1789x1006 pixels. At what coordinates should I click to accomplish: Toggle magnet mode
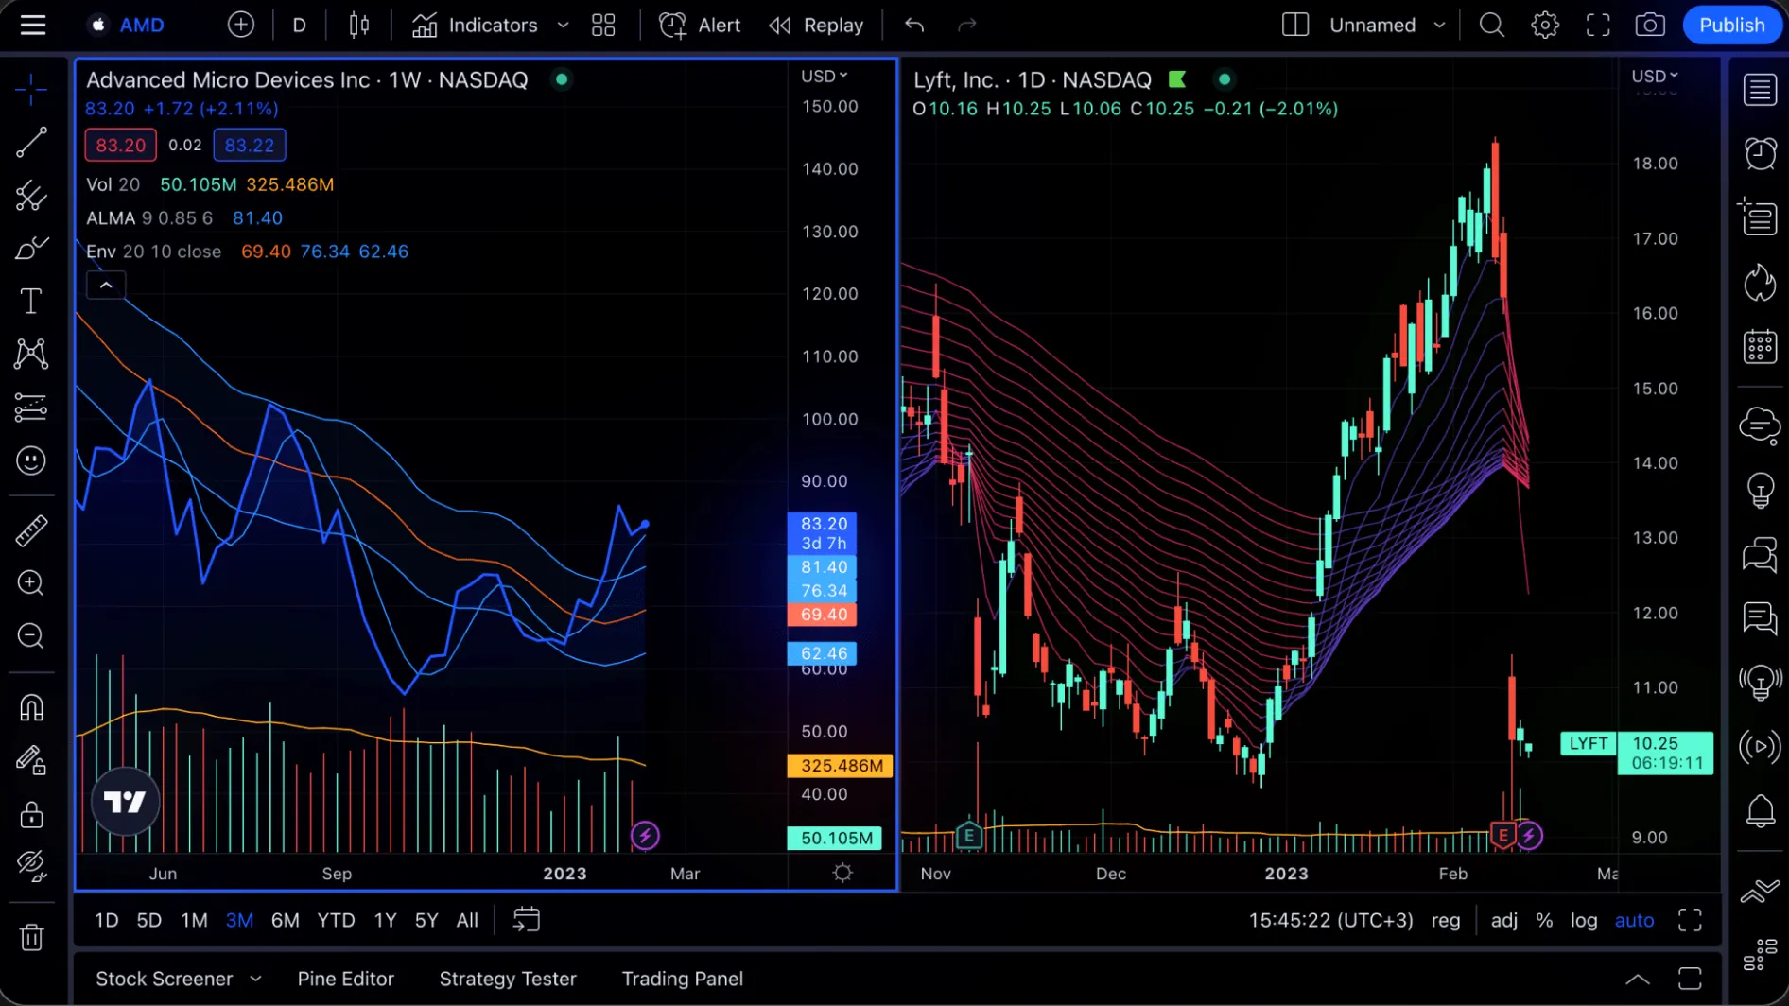click(x=31, y=708)
